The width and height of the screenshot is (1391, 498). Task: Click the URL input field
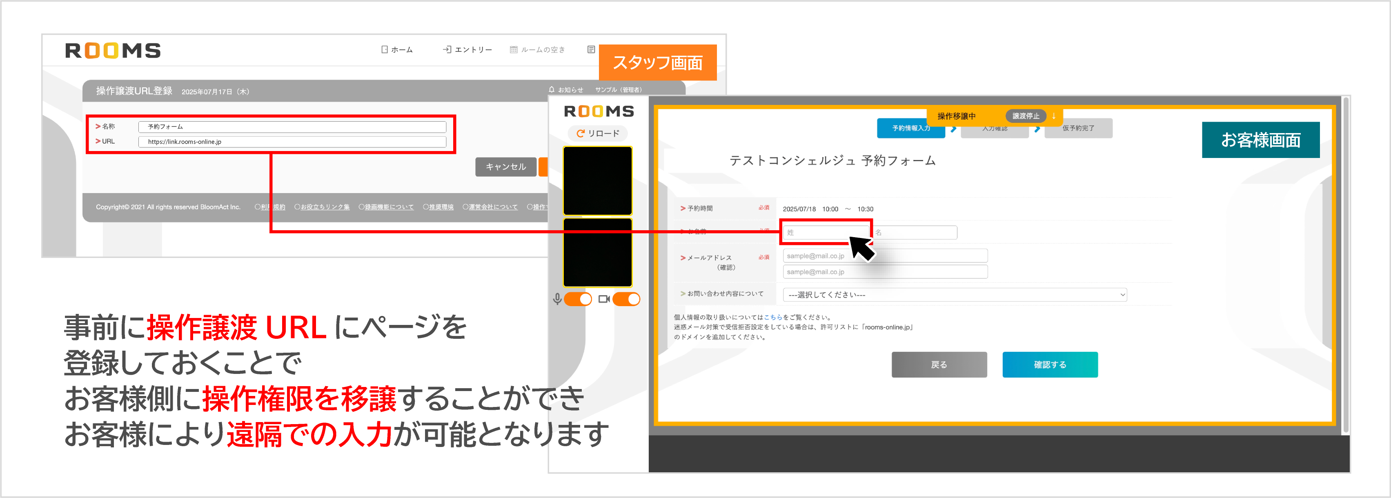pyautogui.click(x=292, y=142)
